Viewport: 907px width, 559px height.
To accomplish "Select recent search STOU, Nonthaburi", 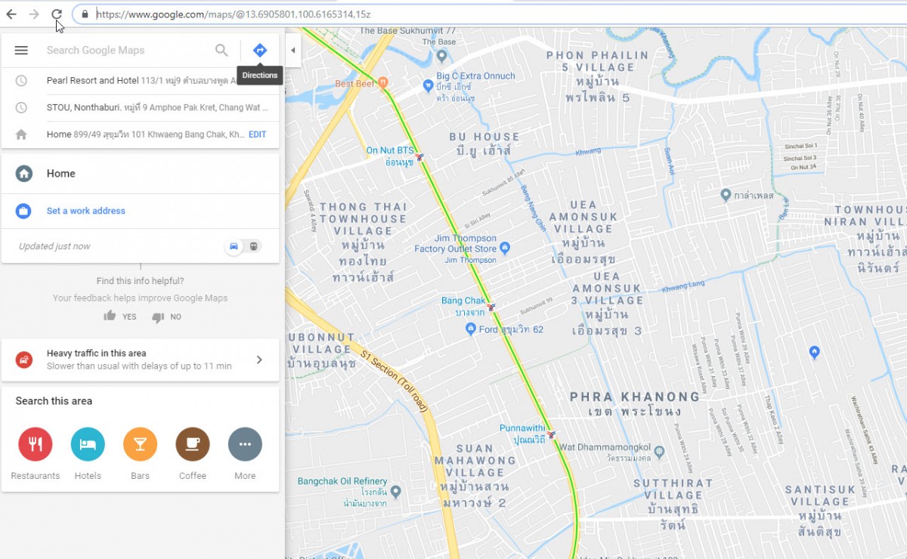I will (141, 108).
